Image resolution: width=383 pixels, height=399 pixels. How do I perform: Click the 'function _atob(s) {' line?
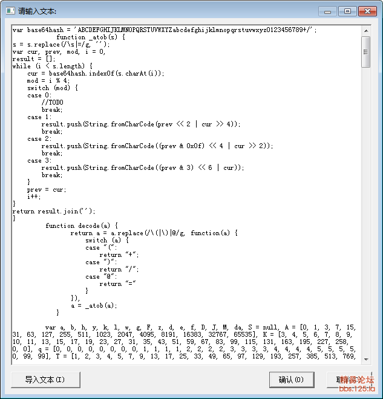91,37
